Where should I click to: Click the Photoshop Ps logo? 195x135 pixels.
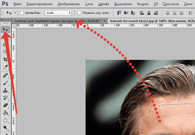coord(5,4)
